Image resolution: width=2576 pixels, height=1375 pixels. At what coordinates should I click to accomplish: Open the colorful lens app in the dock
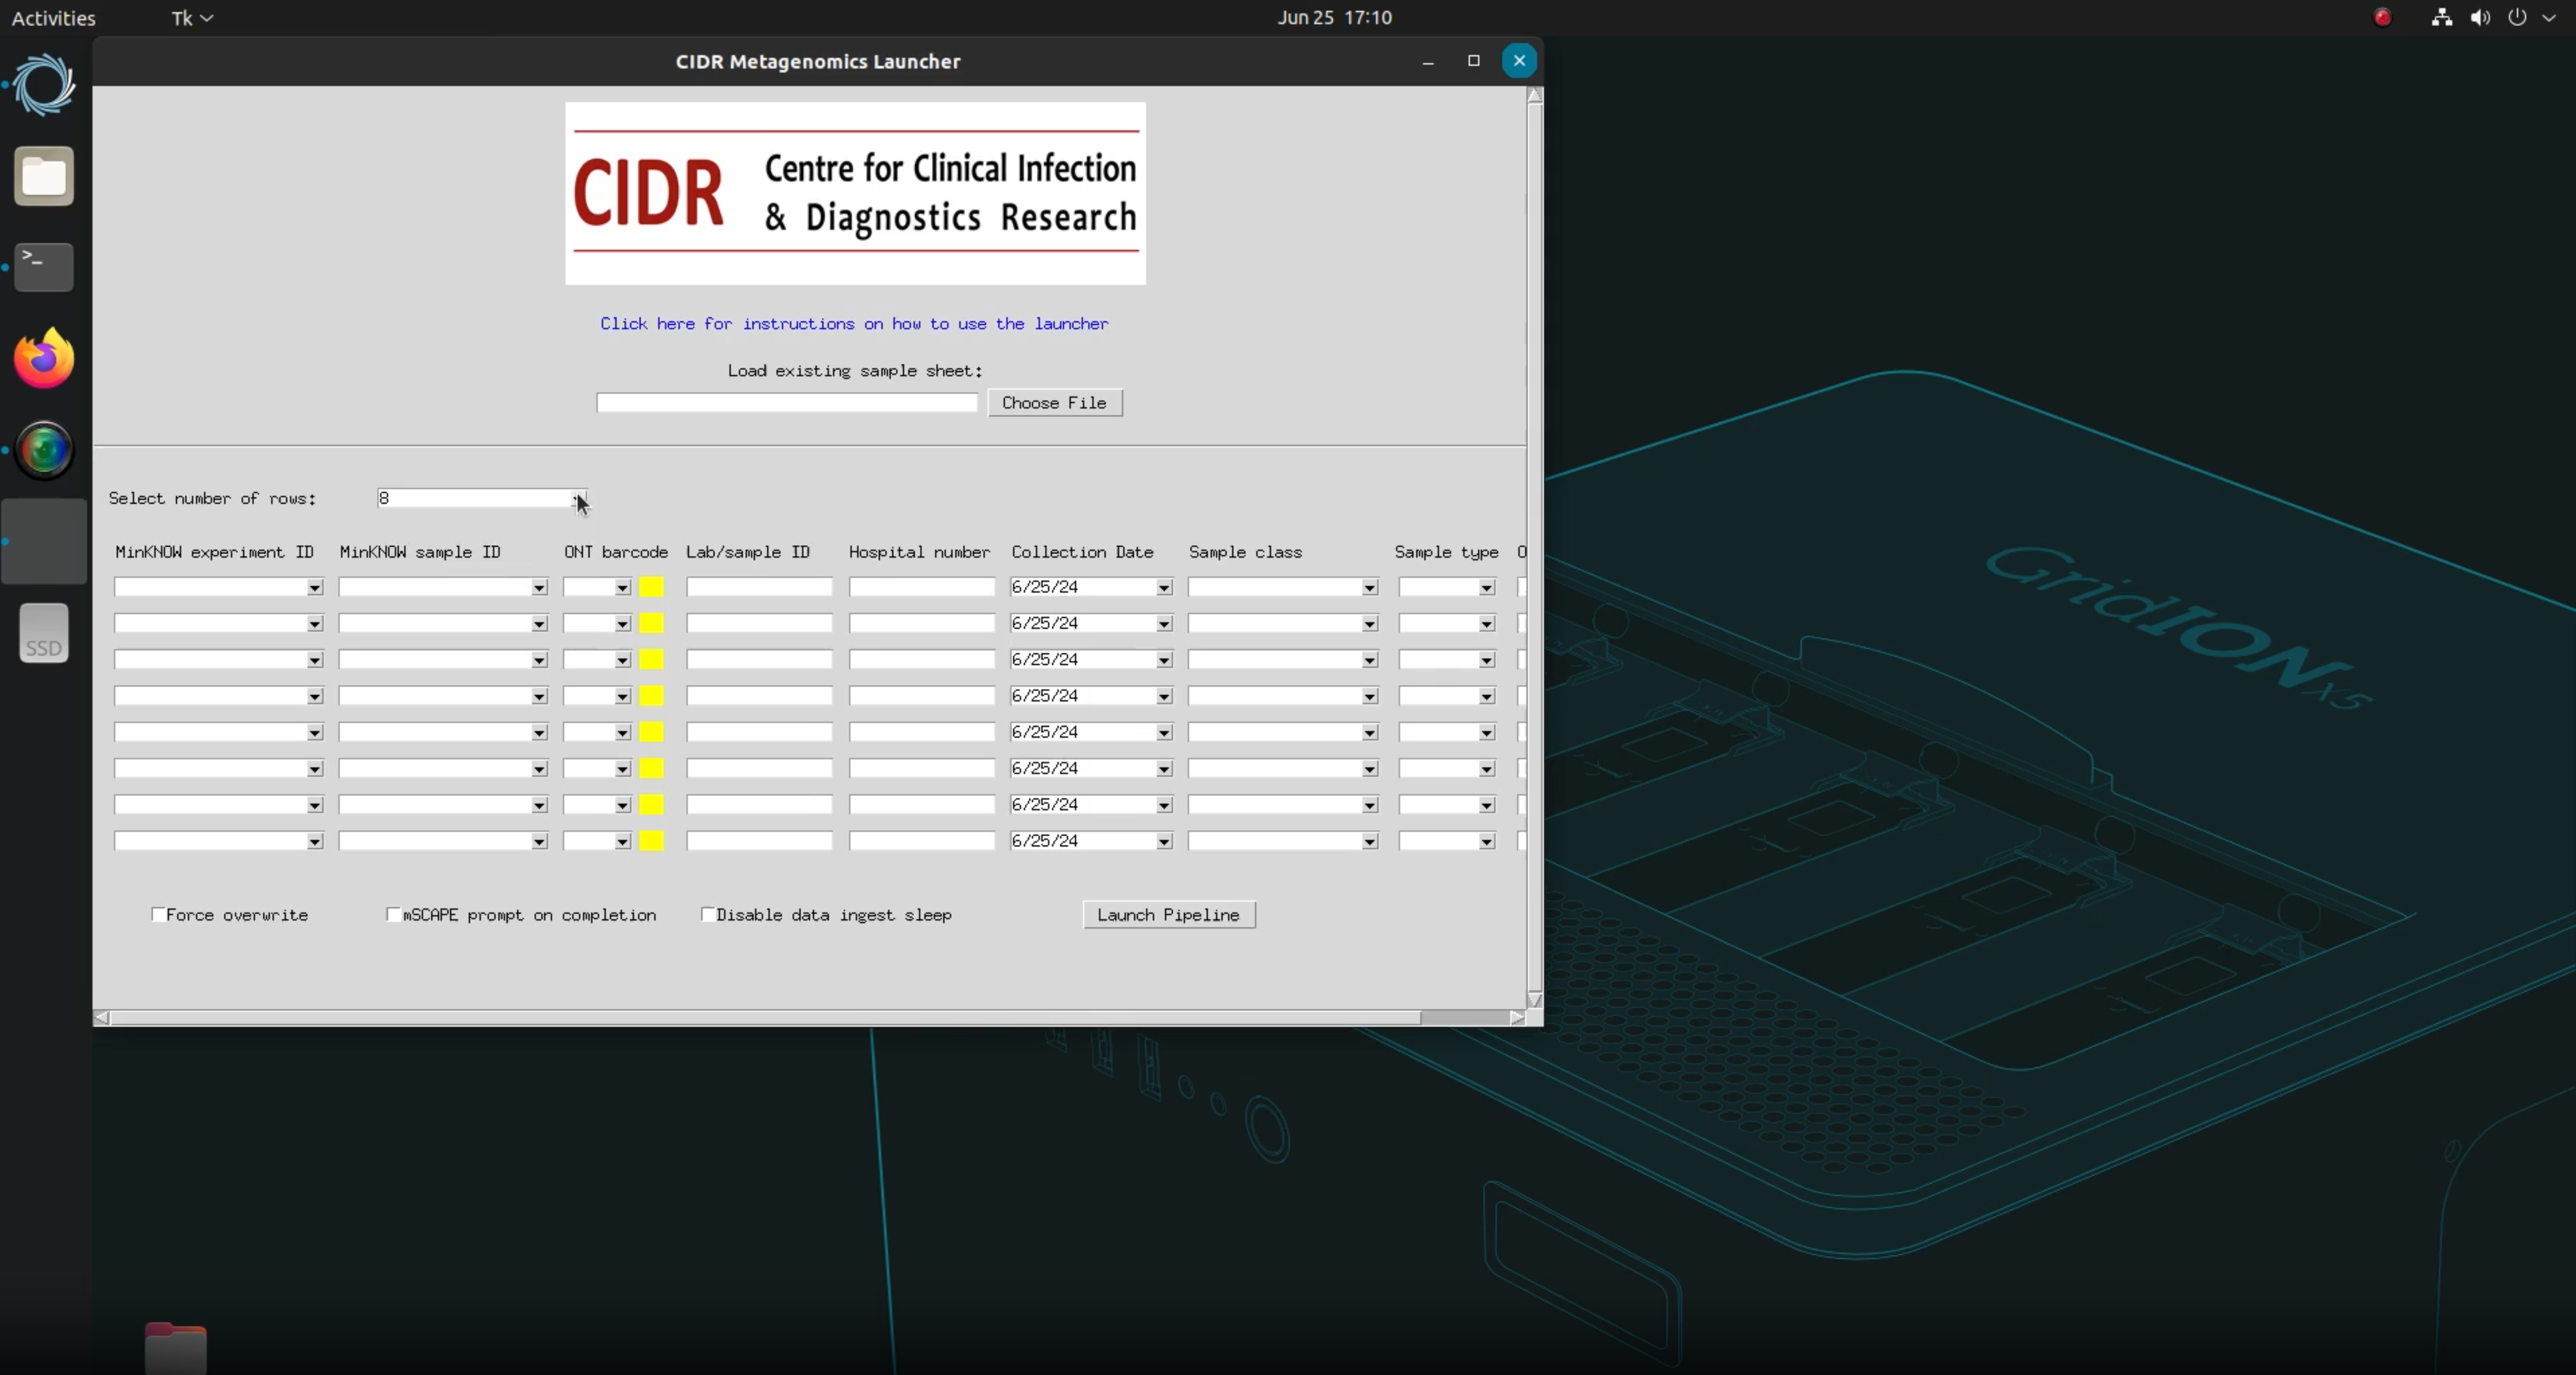tap(44, 450)
